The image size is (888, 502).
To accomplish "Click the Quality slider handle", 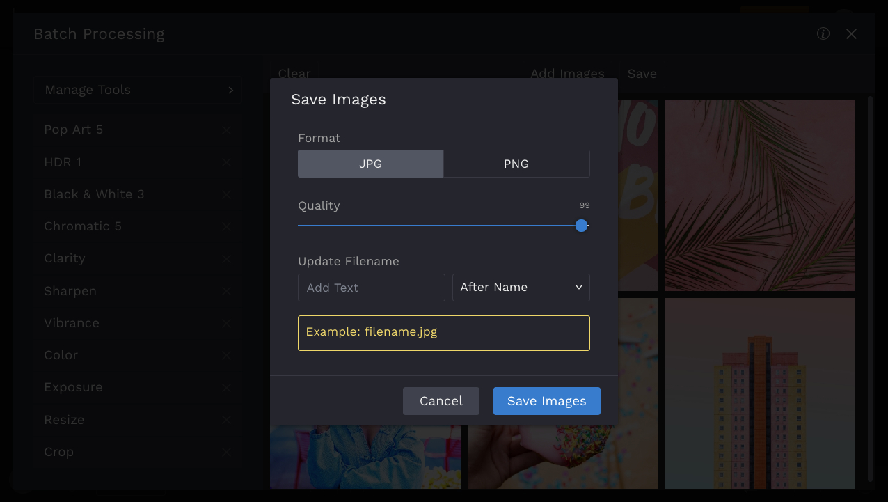I will click(x=582, y=226).
